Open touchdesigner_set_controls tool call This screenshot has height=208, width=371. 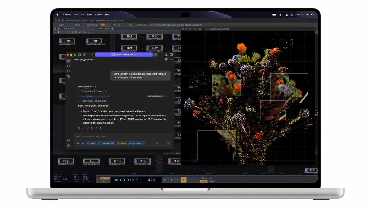pos(95,96)
